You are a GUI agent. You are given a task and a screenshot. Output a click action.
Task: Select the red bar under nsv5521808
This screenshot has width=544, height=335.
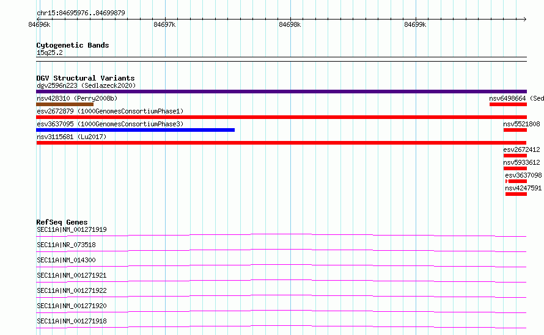coord(515,130)
